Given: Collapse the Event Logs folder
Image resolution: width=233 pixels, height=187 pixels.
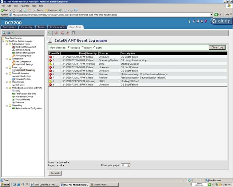Looking at the screenshot, I should [x=7, y=68].
